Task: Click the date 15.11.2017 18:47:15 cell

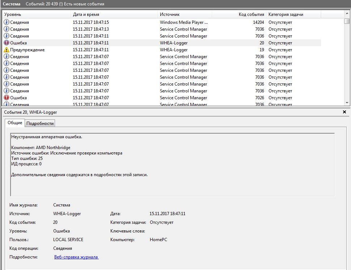Action: click(x=91, y=22)
